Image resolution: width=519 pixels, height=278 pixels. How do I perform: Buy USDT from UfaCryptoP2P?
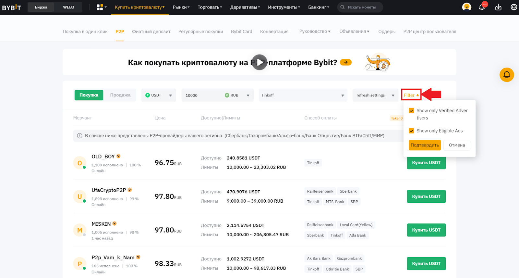(x=426, y=196)
